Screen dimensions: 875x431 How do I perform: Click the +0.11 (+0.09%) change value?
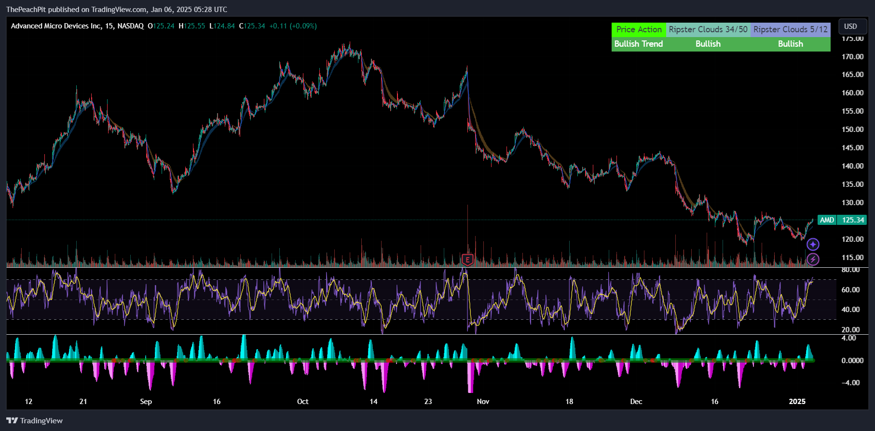293,26
